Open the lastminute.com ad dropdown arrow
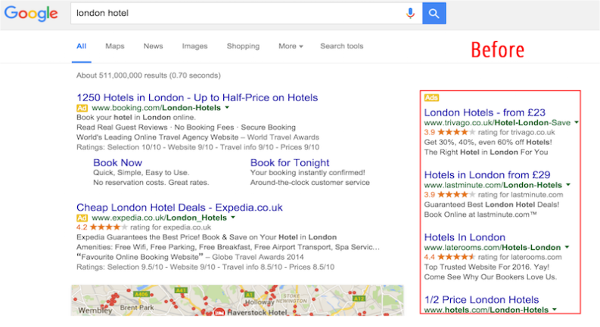The height and width of the screenshot is (327, 600). (x=568, y=185)
